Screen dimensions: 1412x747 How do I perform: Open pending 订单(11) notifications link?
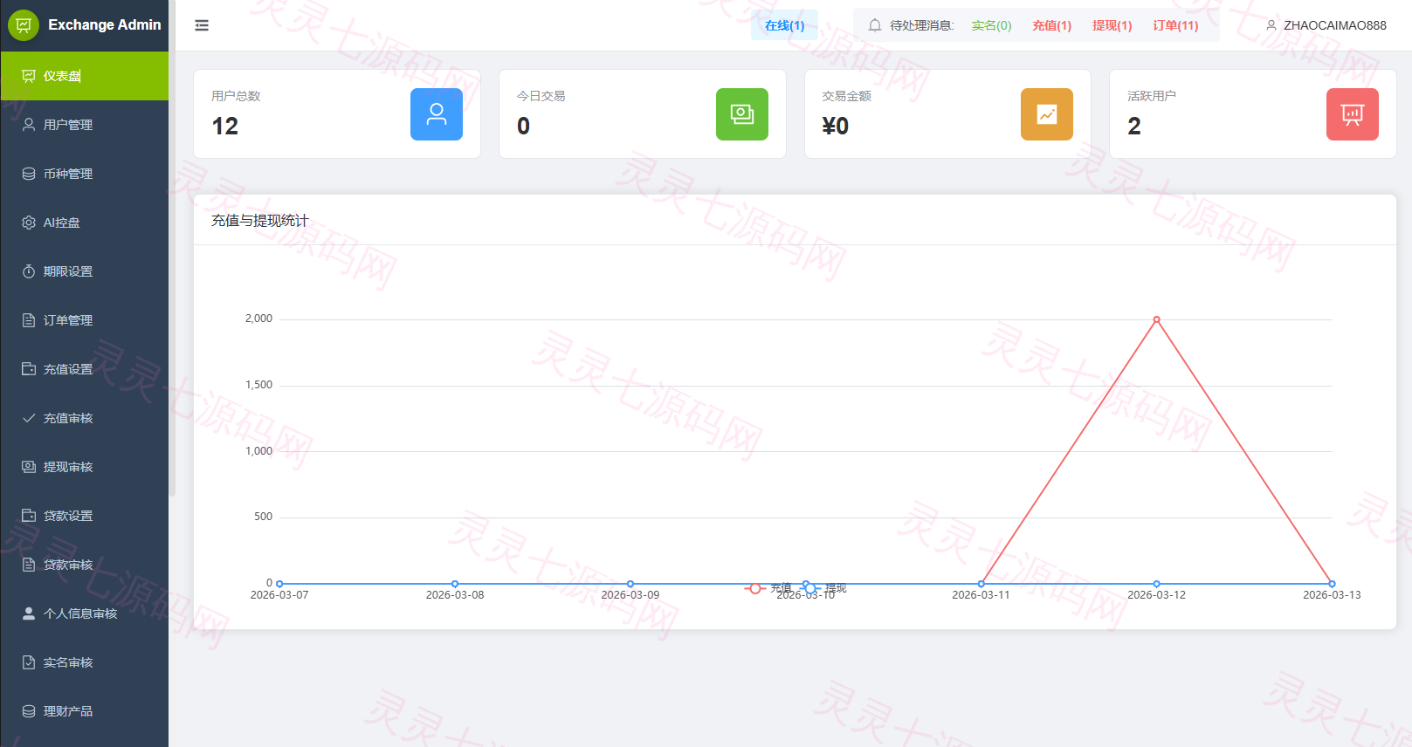[x=1175, y=25]
